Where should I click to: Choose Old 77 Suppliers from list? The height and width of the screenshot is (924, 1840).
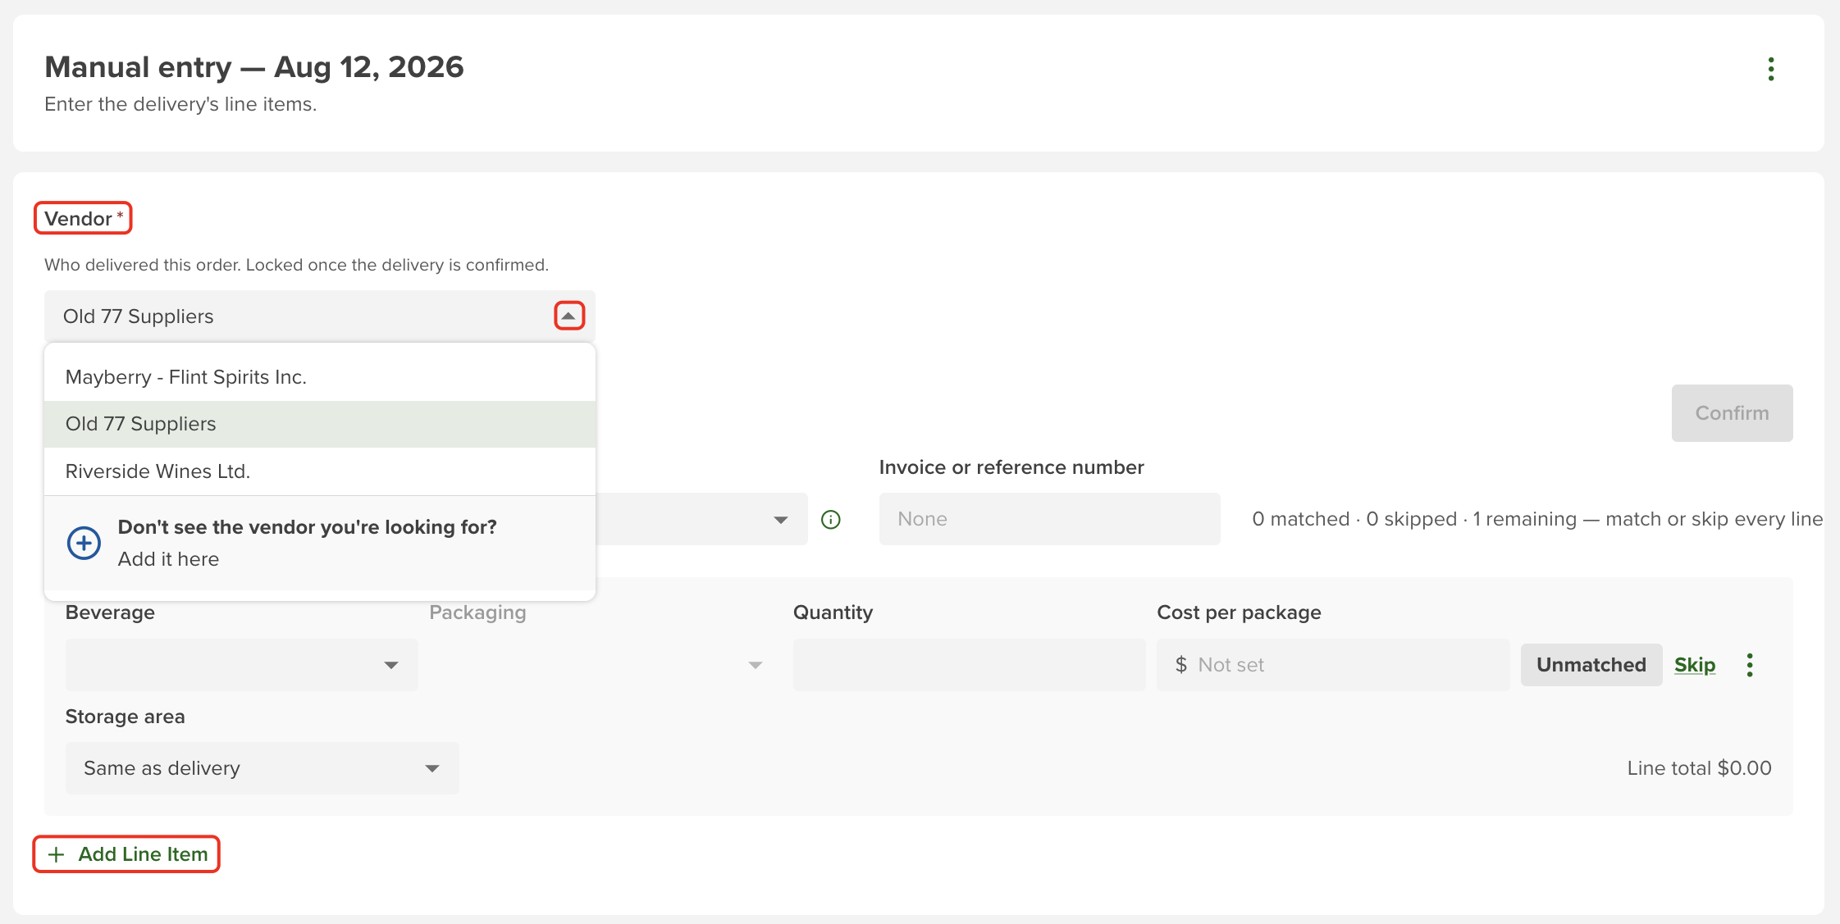(320, 424)
